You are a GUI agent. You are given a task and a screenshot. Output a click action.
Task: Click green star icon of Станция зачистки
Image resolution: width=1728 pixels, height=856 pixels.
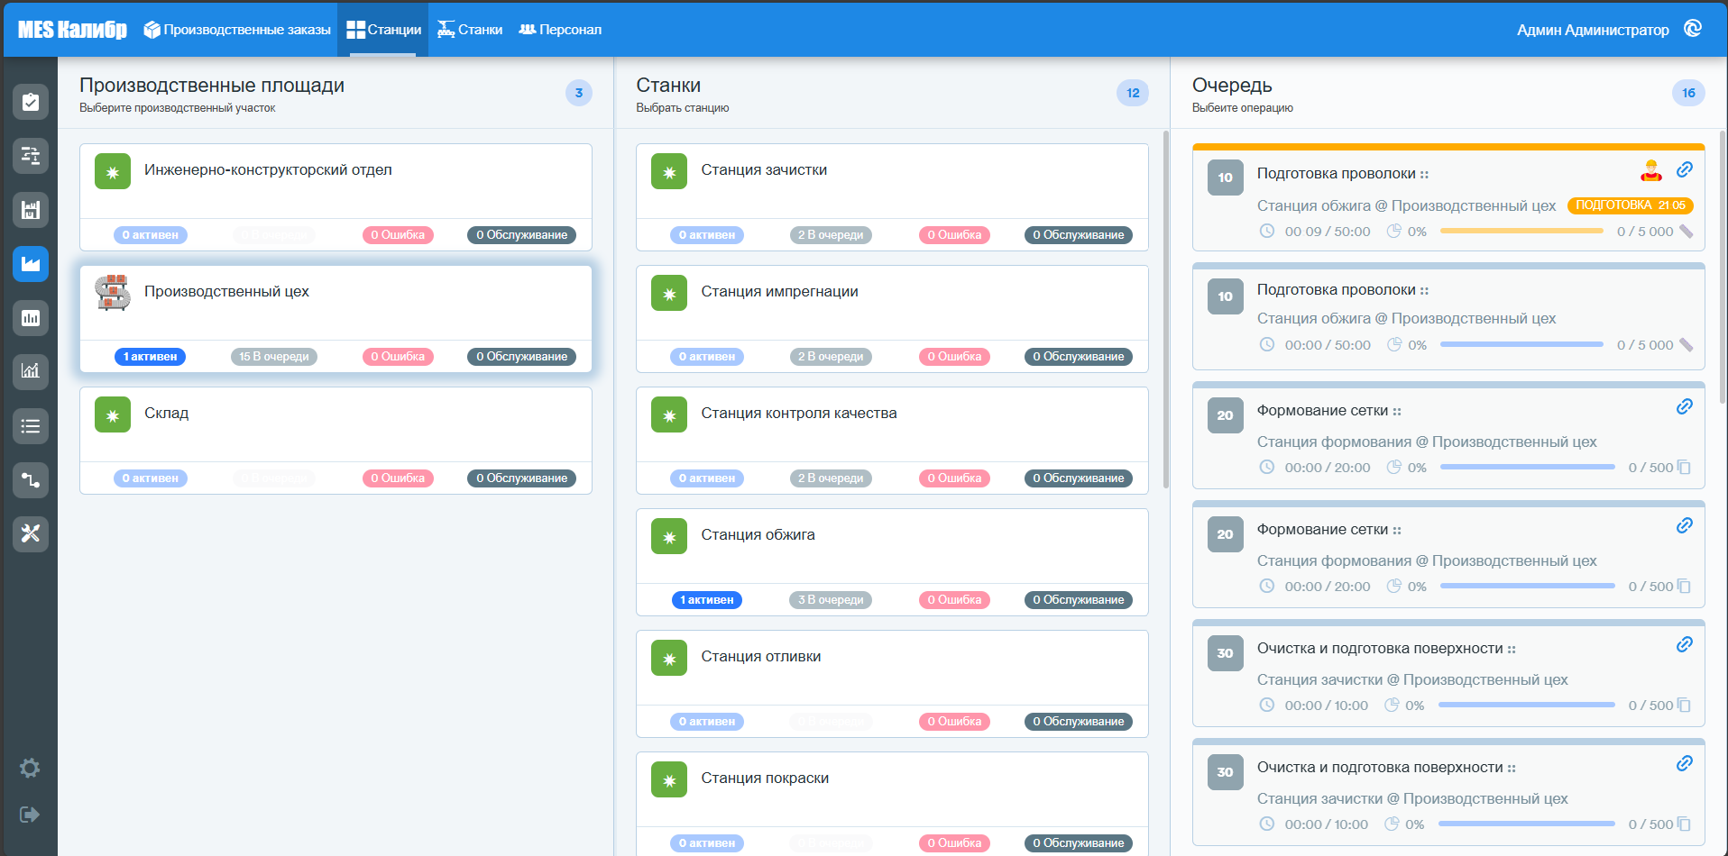(669, 172)
